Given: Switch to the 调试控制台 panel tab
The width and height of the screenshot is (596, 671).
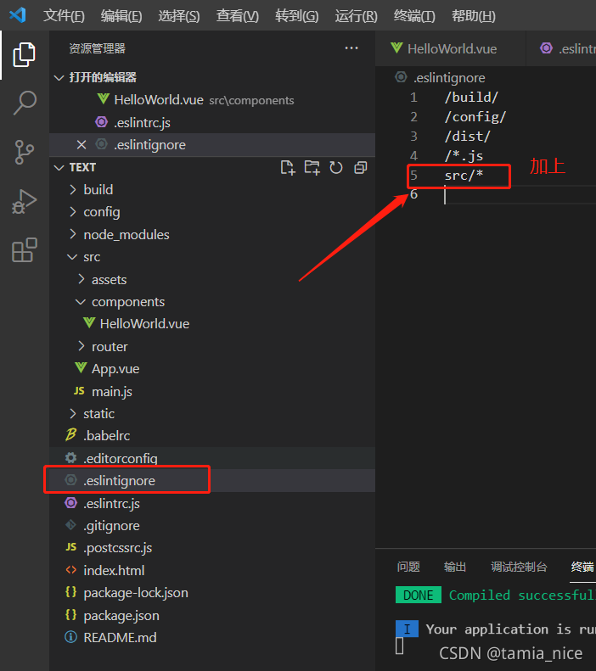Looking at the screenshot, I should [519, 567].
